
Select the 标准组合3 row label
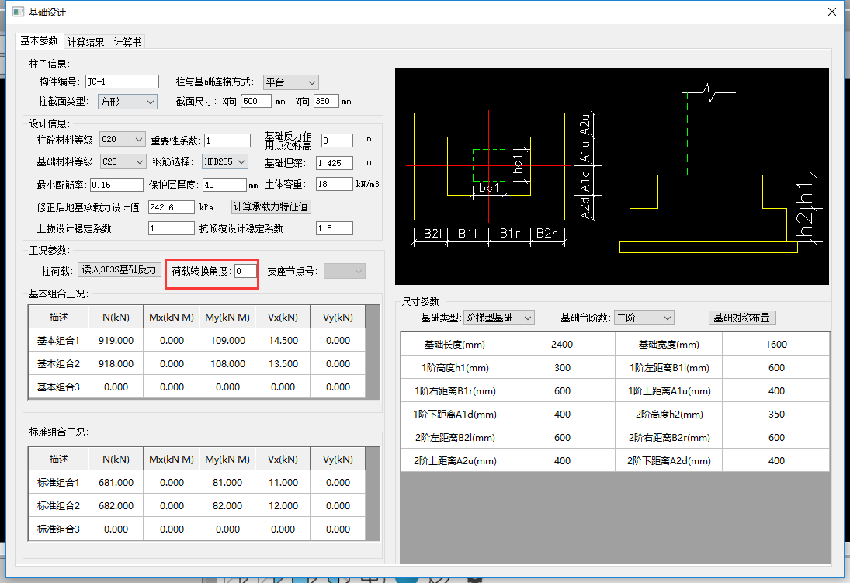pos(58,529)
